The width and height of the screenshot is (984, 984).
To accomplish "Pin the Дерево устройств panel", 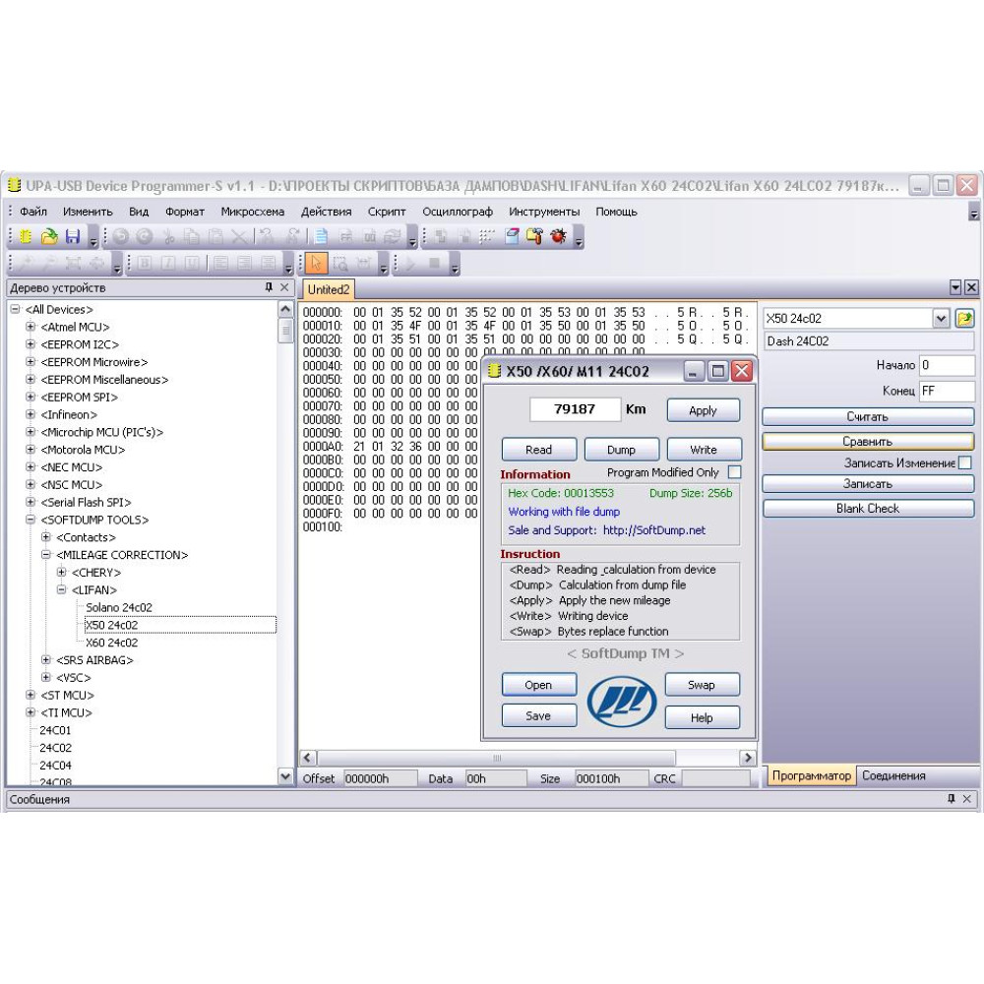I will pyautogui.click(x=269, y=287).
